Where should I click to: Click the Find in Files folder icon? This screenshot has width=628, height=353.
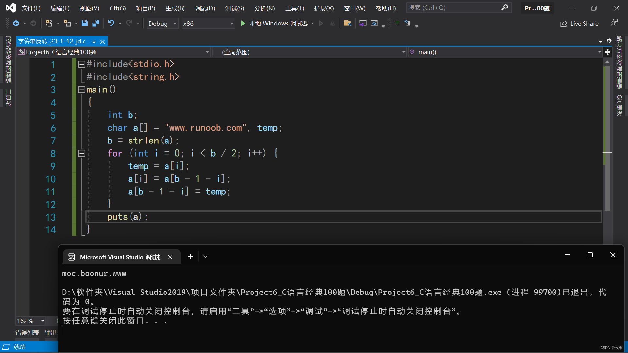point(347,23)
